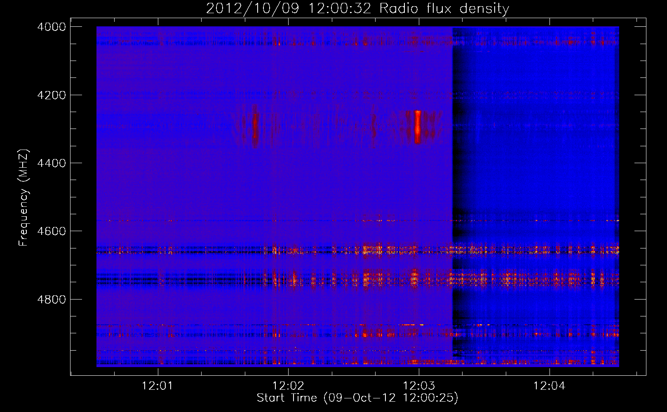Click the '4000' frequency axis label

[52, 27]
